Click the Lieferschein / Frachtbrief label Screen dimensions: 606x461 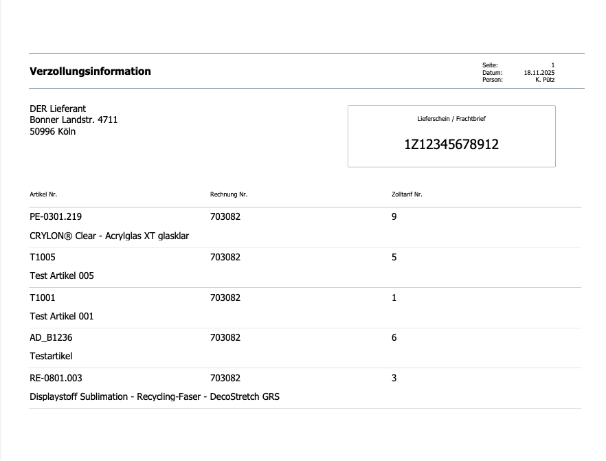(x=451, y=119)
